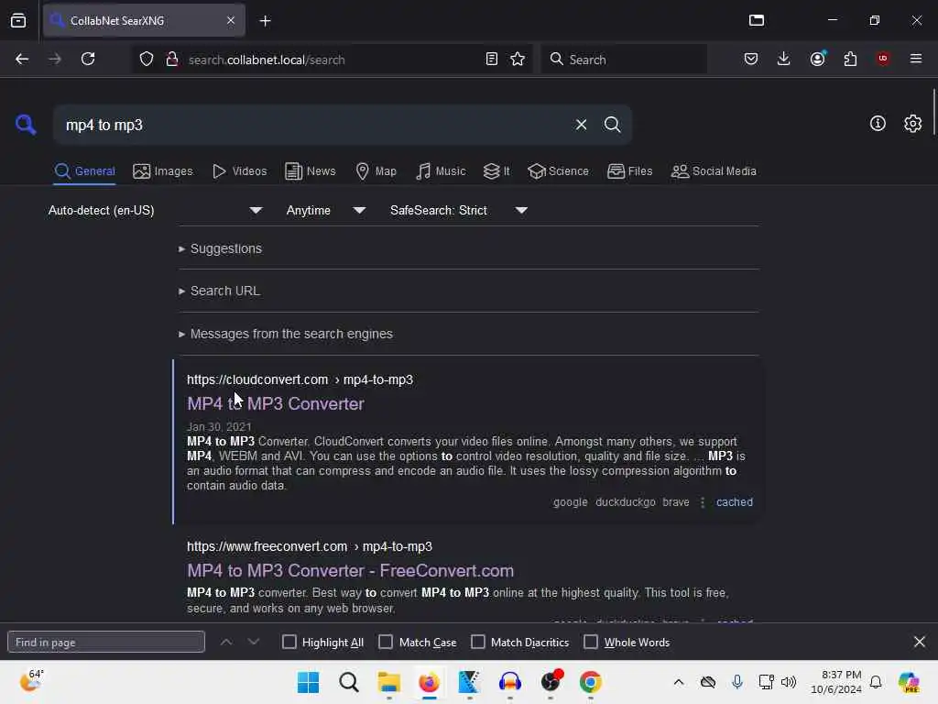Submit search with magnifier button
This screenshot has width=938, height=704.
(612, 125)
